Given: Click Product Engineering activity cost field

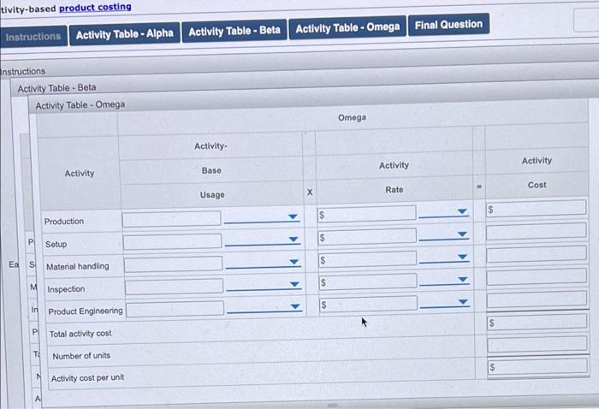Looking at the screenshot, I should point(537,299).
